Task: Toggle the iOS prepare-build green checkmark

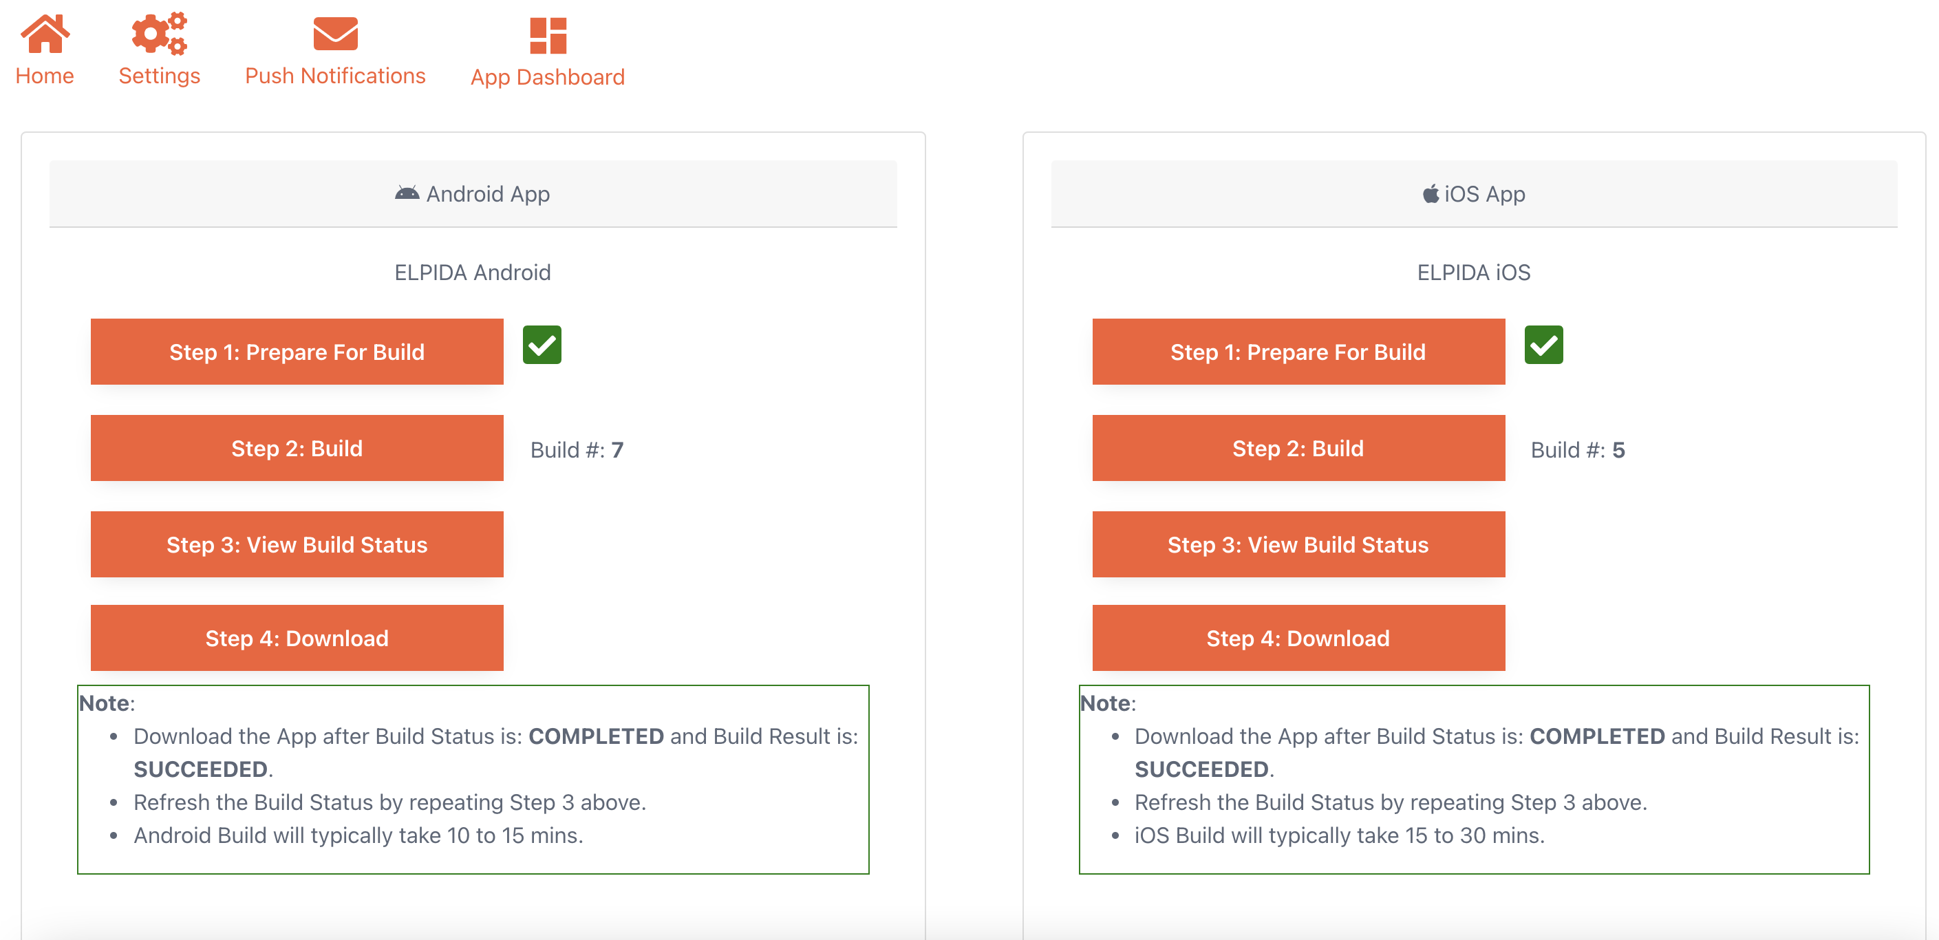Action: [1543, 345]
